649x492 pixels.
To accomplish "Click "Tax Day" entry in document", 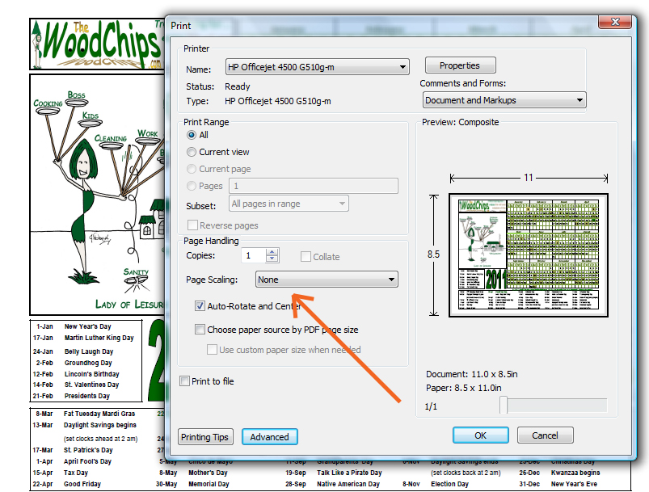I will (76, 473).
